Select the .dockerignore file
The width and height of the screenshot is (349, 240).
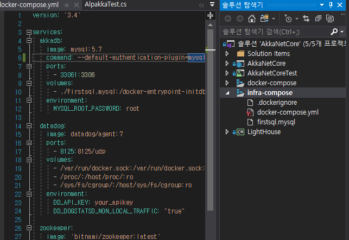(277, 102)
